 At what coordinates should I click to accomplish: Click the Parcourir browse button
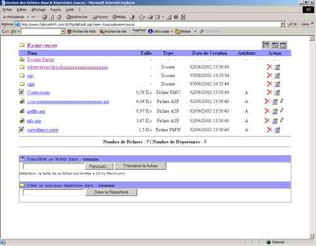[x=99, y=166]
